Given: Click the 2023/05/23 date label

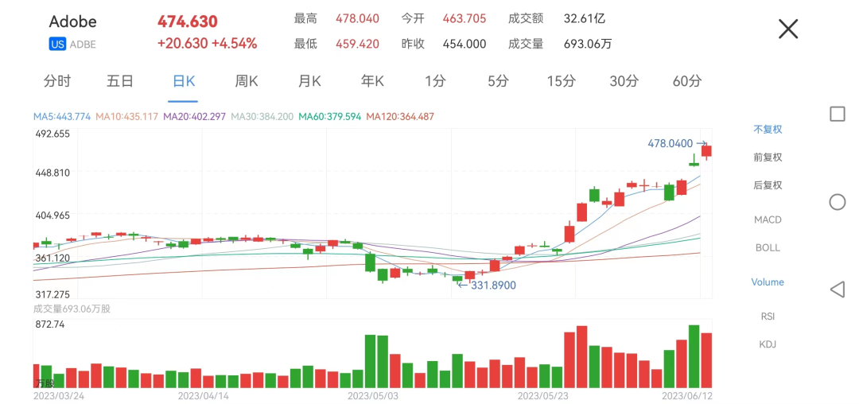Looking at the screenshot, I should click(543, 394).
